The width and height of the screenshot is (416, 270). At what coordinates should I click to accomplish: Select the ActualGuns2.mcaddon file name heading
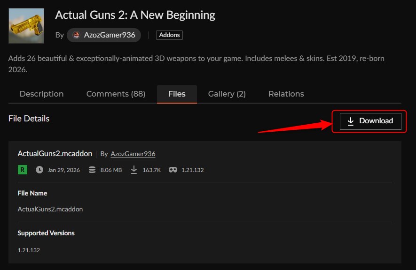55,153
